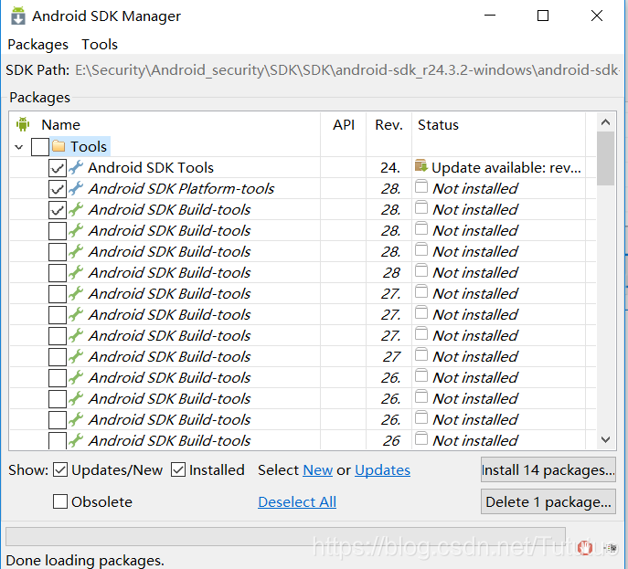The height and width of the screenshot is (569, 628).
Task: Click the Install 14 packages button
Action: tap(548, 469)
